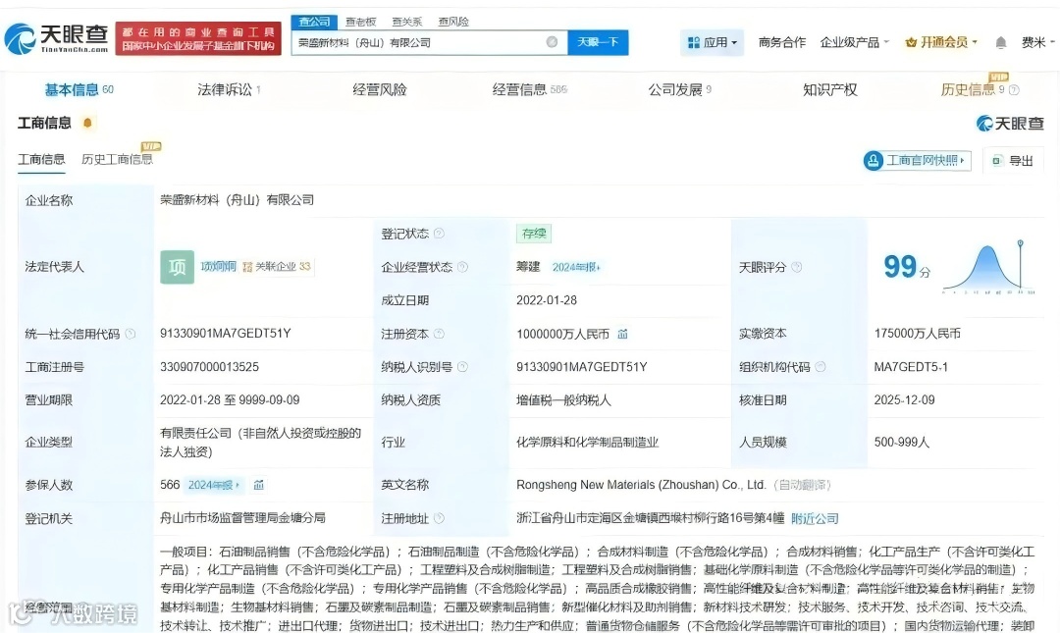Click the 核准日期 value 2025-12-09

[904, 399]
